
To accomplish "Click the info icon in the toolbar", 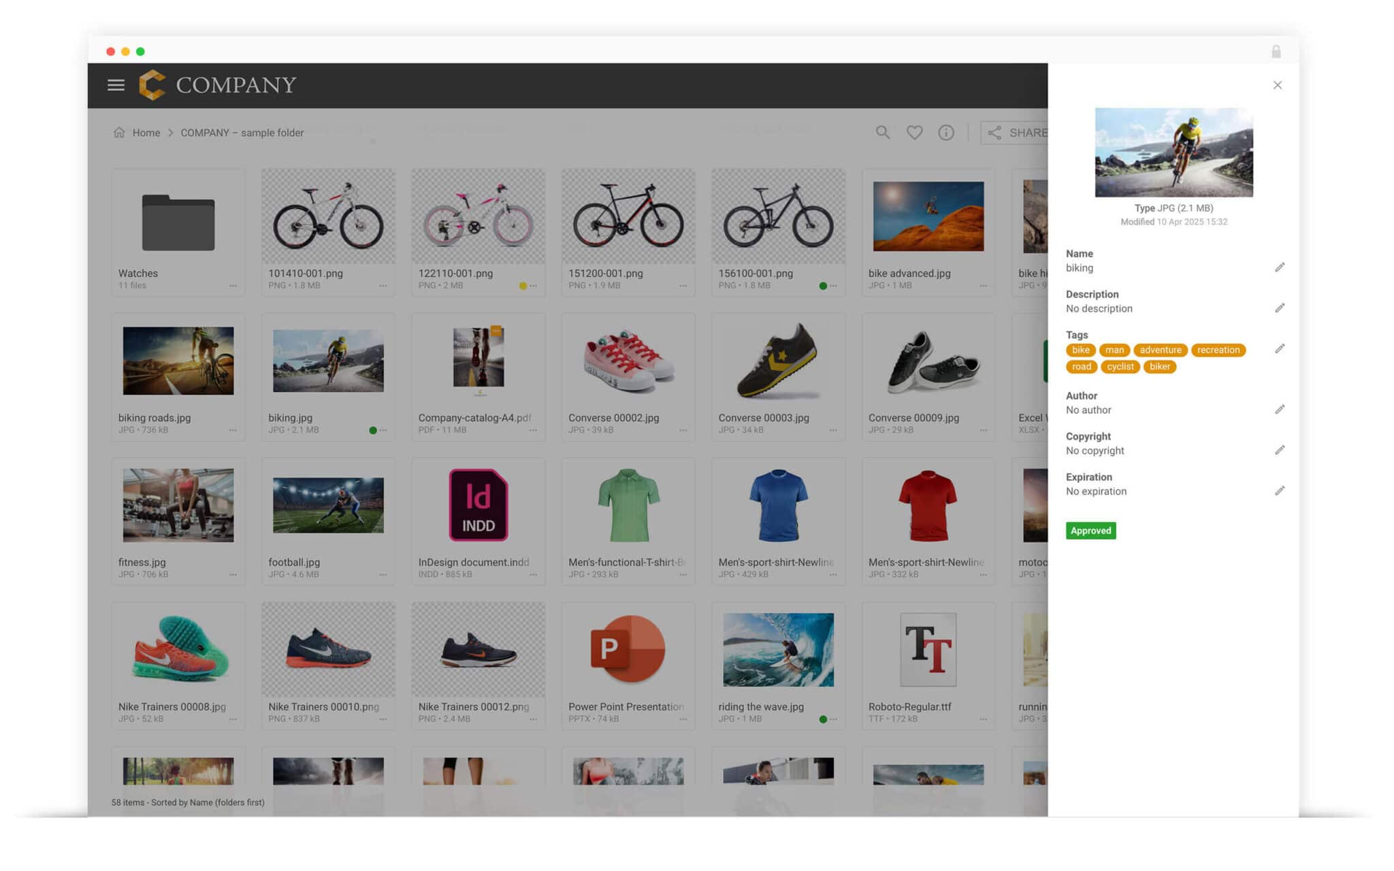I will click(x=945, y=133).
